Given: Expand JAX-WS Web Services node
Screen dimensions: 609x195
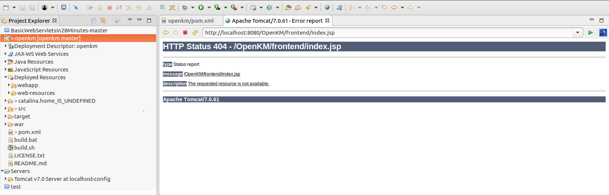Looking at the screenshot, I should [6, 54].
